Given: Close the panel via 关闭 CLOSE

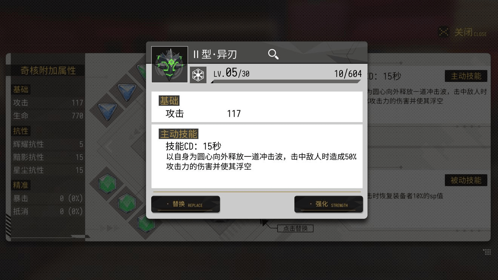Looking at the screenshot, I should [x=470, y=32].
